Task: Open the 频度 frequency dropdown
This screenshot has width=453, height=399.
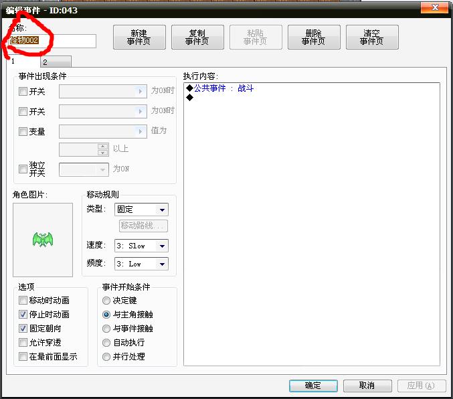Action: 141,264
